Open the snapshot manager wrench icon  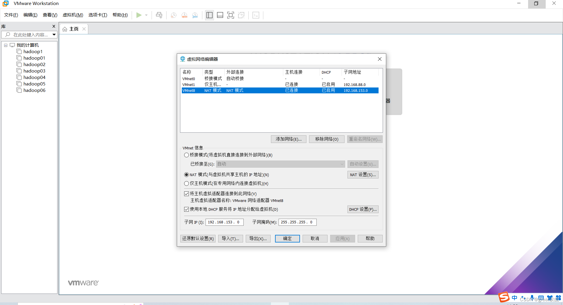[195, 15]
